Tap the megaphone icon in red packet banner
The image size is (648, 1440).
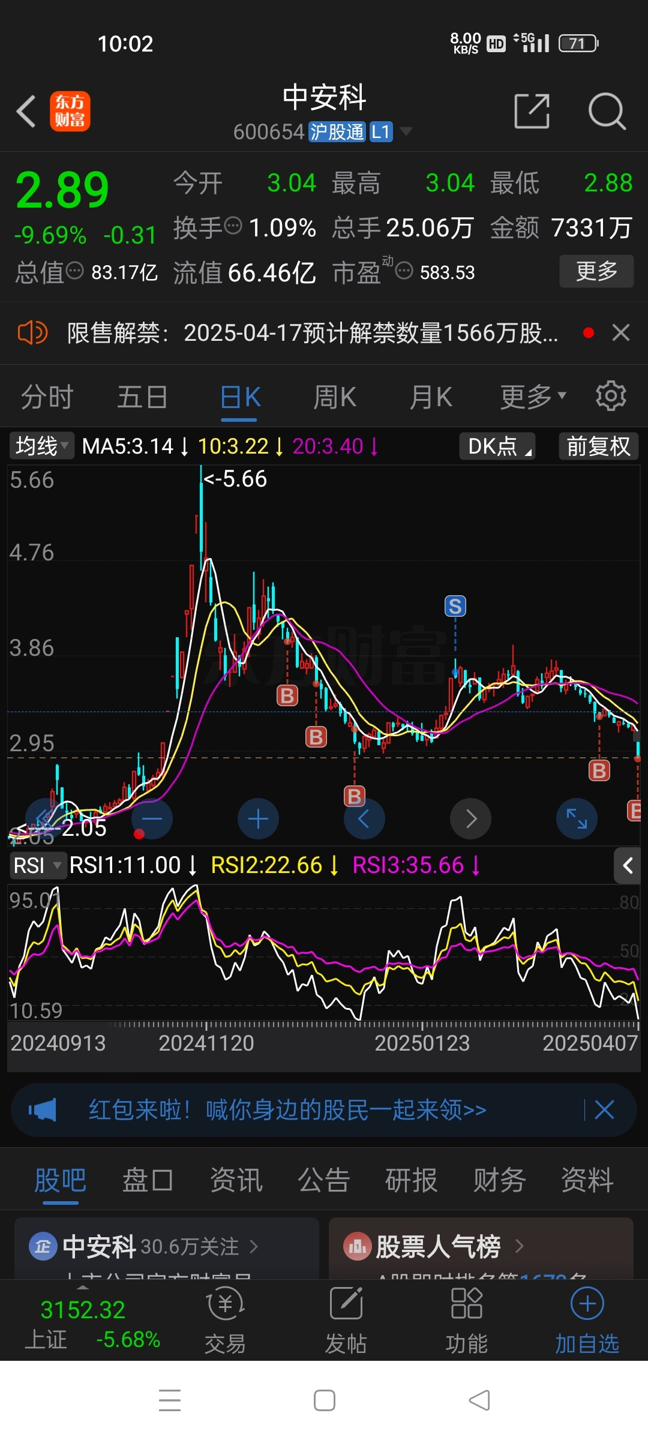[43, 1110]
